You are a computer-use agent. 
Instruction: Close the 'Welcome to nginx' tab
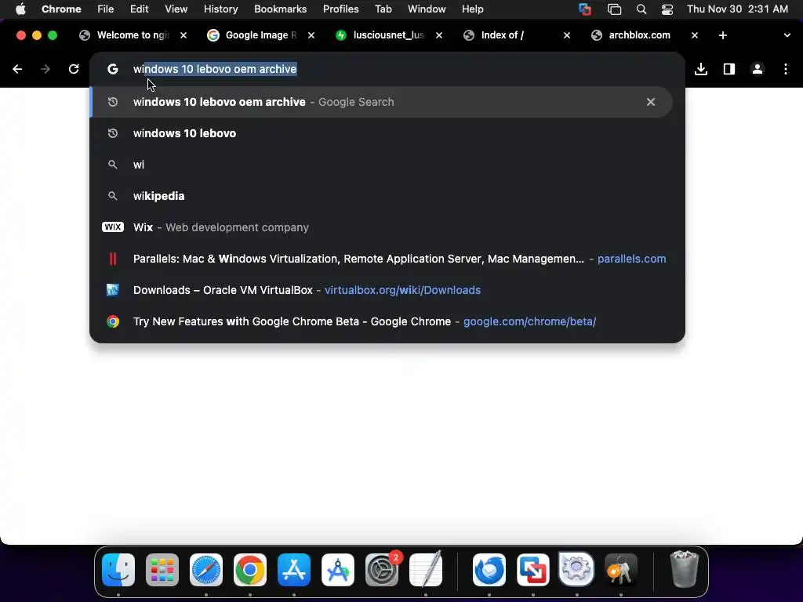point(183,35)
